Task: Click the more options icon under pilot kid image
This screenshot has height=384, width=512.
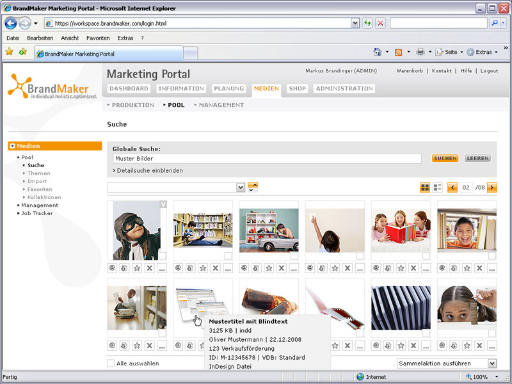Action: pyautogui.click(x=162, y=268)
